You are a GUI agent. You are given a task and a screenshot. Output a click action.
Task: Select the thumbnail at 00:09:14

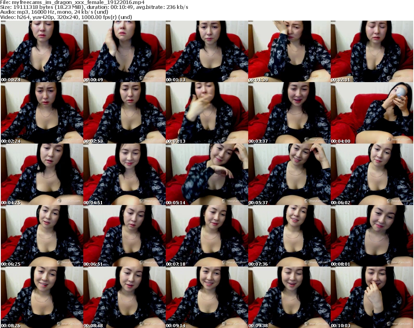click(x=207, y=297)
